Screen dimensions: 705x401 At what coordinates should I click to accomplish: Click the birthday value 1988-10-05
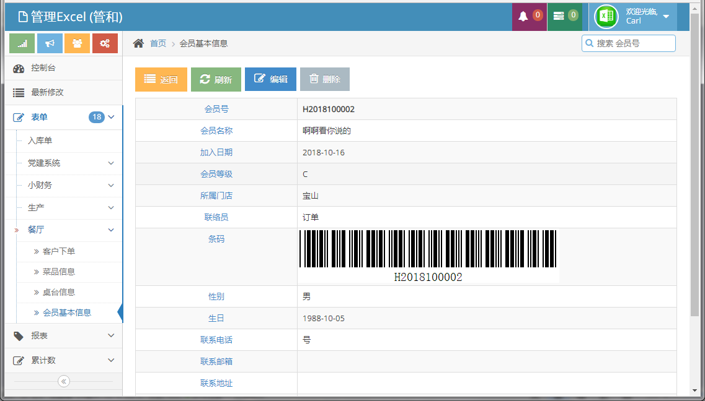(x=324, y=319)
